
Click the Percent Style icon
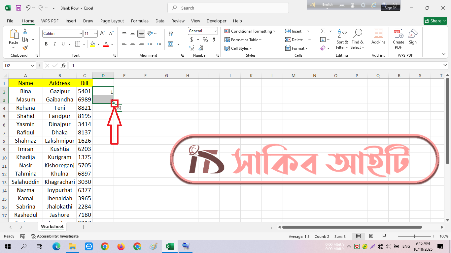tap(205, 40)
